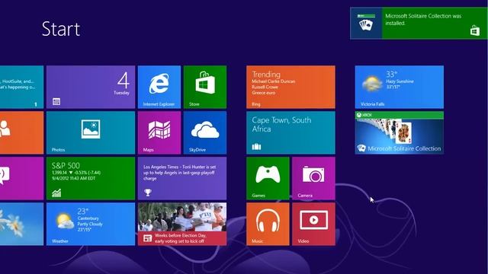488x274 pixels.
Task: Open the Bing Trending tile
Action: pyautogui.click(x=291, y=87)
